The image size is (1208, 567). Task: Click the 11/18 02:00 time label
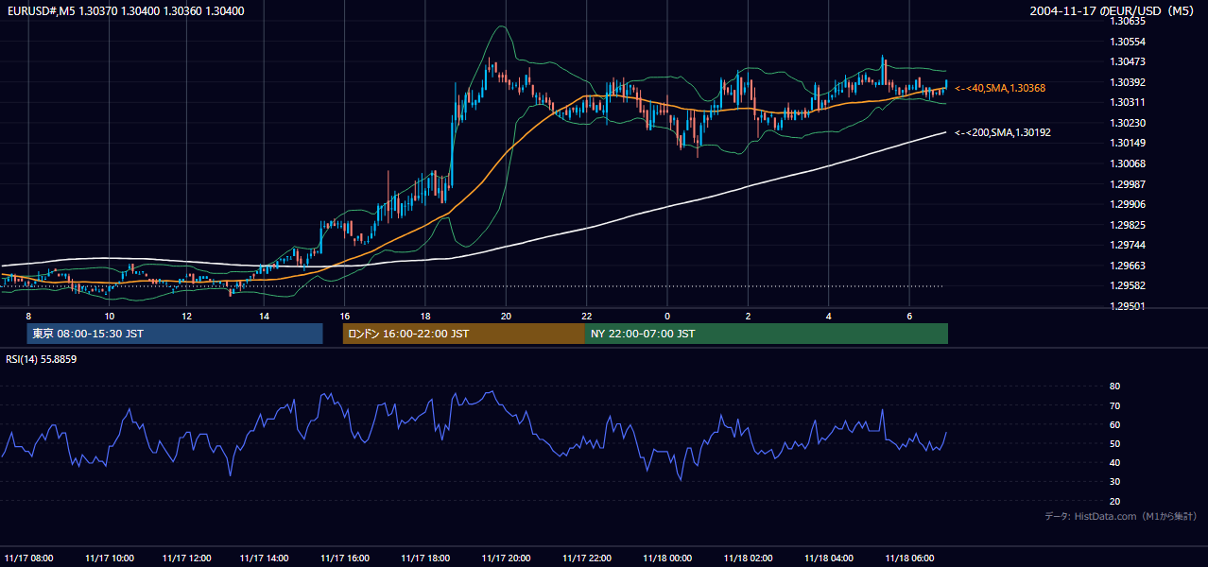pos(748,558)
